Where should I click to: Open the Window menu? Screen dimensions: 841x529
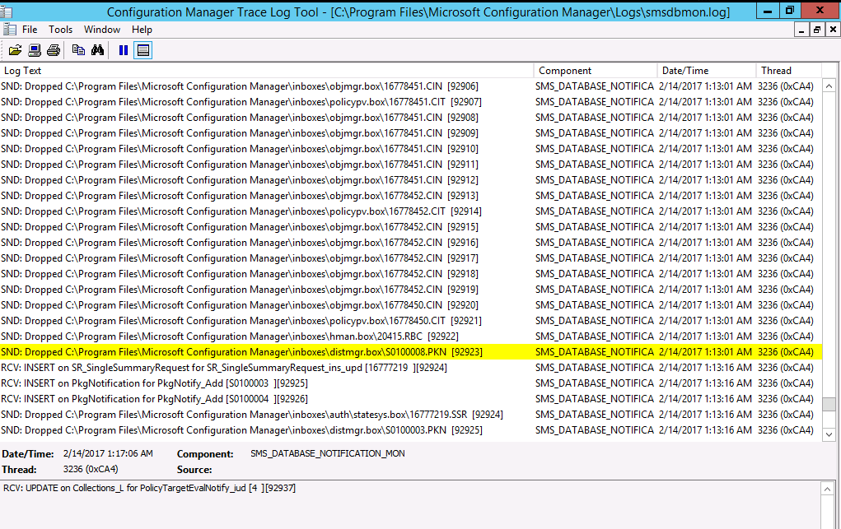pyautogui.click(x=102, y=30)
